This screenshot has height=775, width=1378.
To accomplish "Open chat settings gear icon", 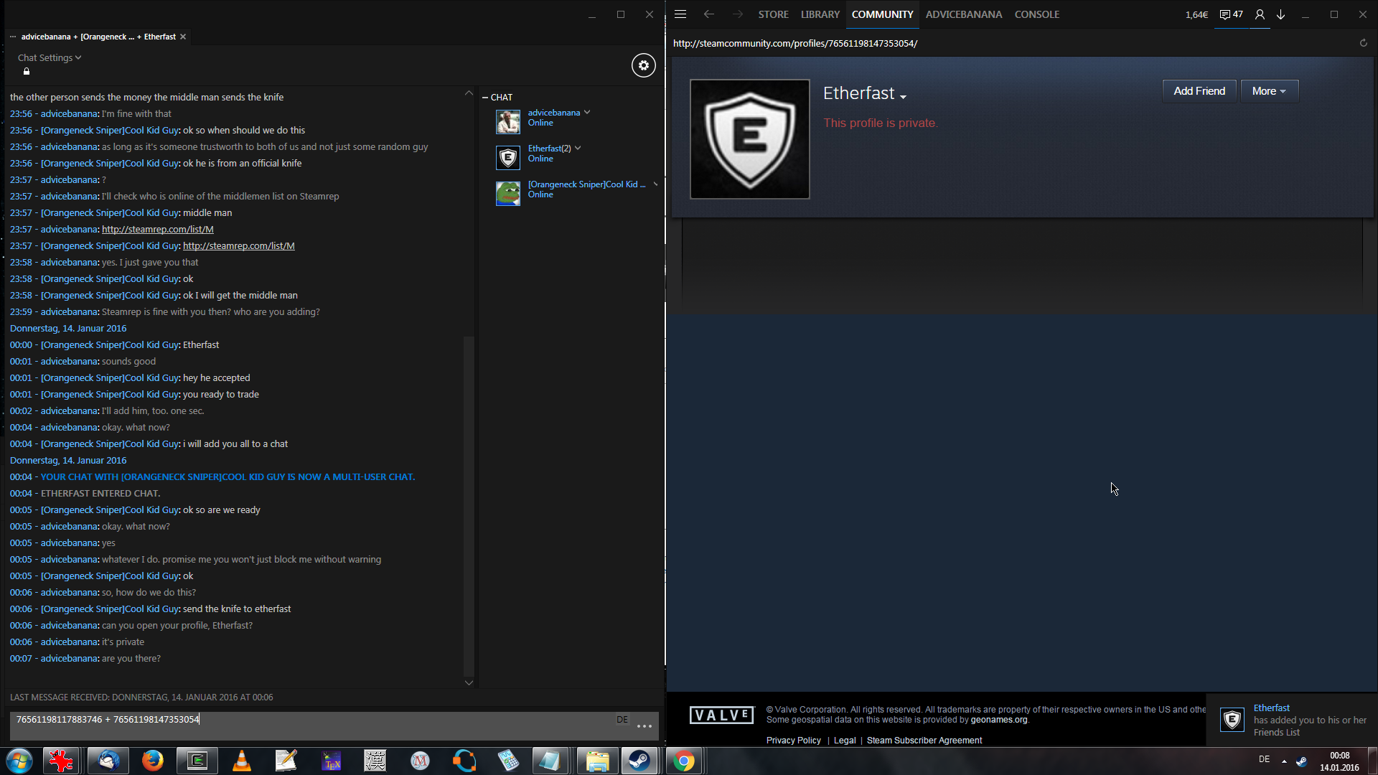I will [643, 65].
